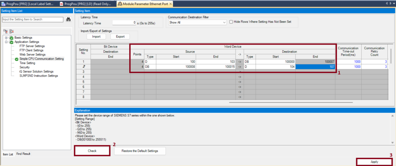
Task: Select FTP Server Settings in the tree
Action: pos(32,46)
